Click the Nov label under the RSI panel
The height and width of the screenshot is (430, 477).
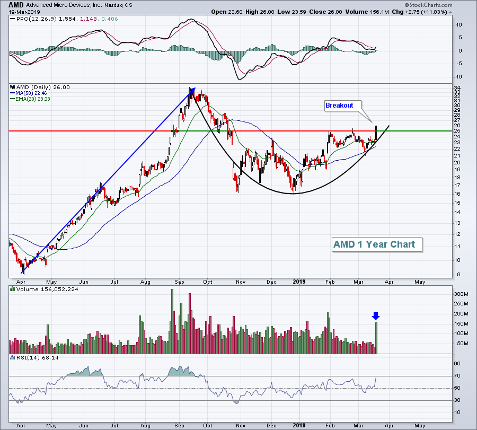coord(241,425)
